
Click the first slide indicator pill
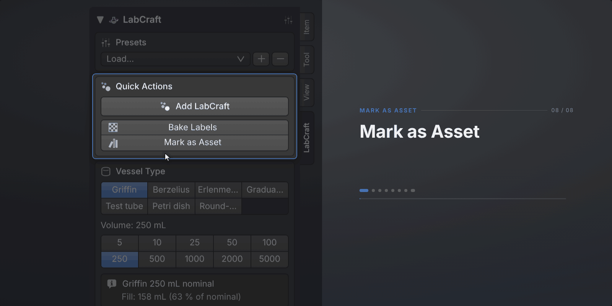[364, 190]
